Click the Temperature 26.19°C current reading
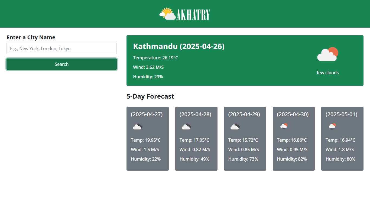The width and height of the screenshot is (370, 208). (x=155, y=58)
